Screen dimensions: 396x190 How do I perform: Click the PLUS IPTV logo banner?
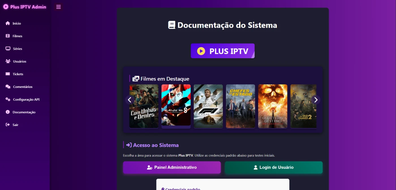coord(223,51)
